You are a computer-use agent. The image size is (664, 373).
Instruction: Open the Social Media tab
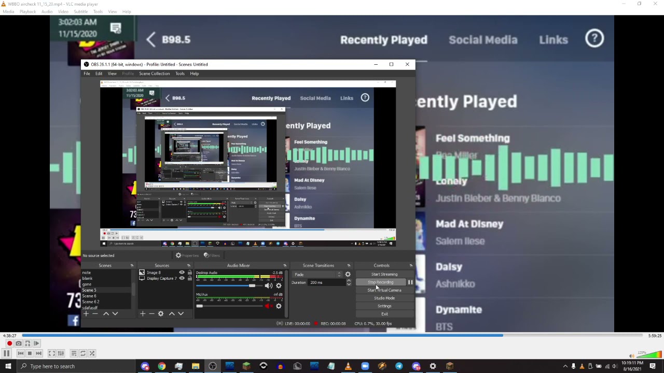pos(483,40)
